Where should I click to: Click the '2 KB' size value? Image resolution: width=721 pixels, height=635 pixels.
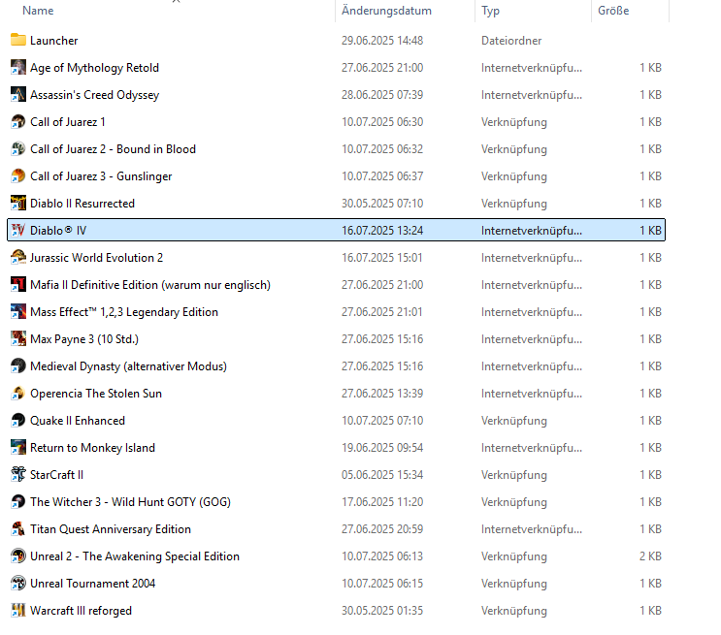click(x=650, y=556)
